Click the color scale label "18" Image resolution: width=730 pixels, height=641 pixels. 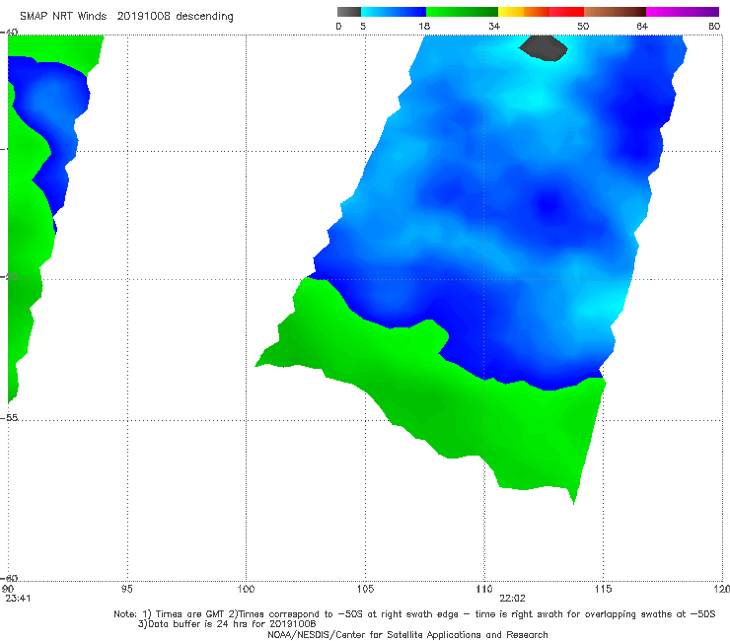424,26
